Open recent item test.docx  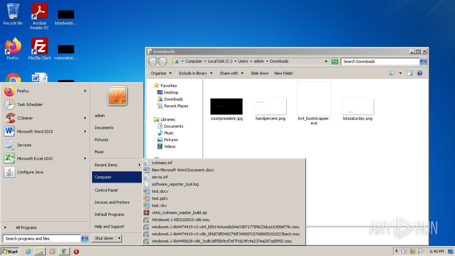click(224, 191)
